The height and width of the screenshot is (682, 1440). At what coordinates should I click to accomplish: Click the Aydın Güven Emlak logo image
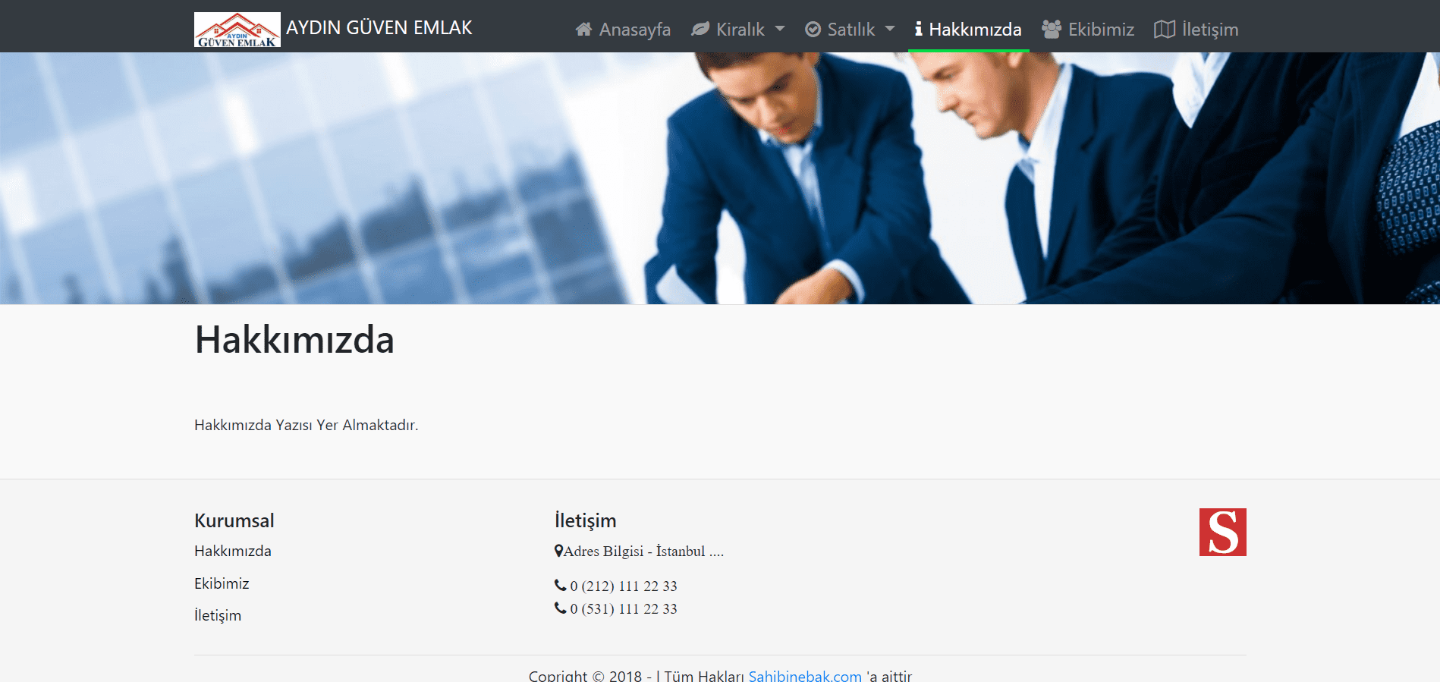(x=237, y=30)
